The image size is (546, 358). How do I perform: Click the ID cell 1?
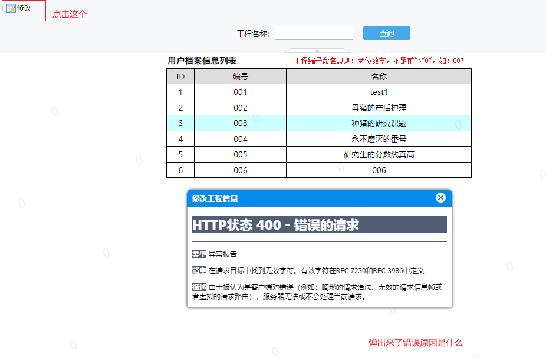click(x=180, y=92)
